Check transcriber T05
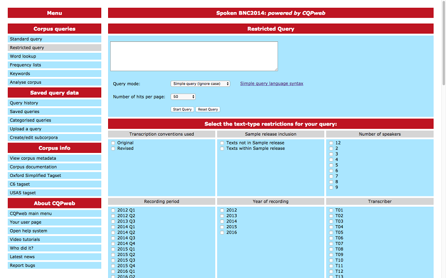The image size is (446, 278). (x=331, y=232)
